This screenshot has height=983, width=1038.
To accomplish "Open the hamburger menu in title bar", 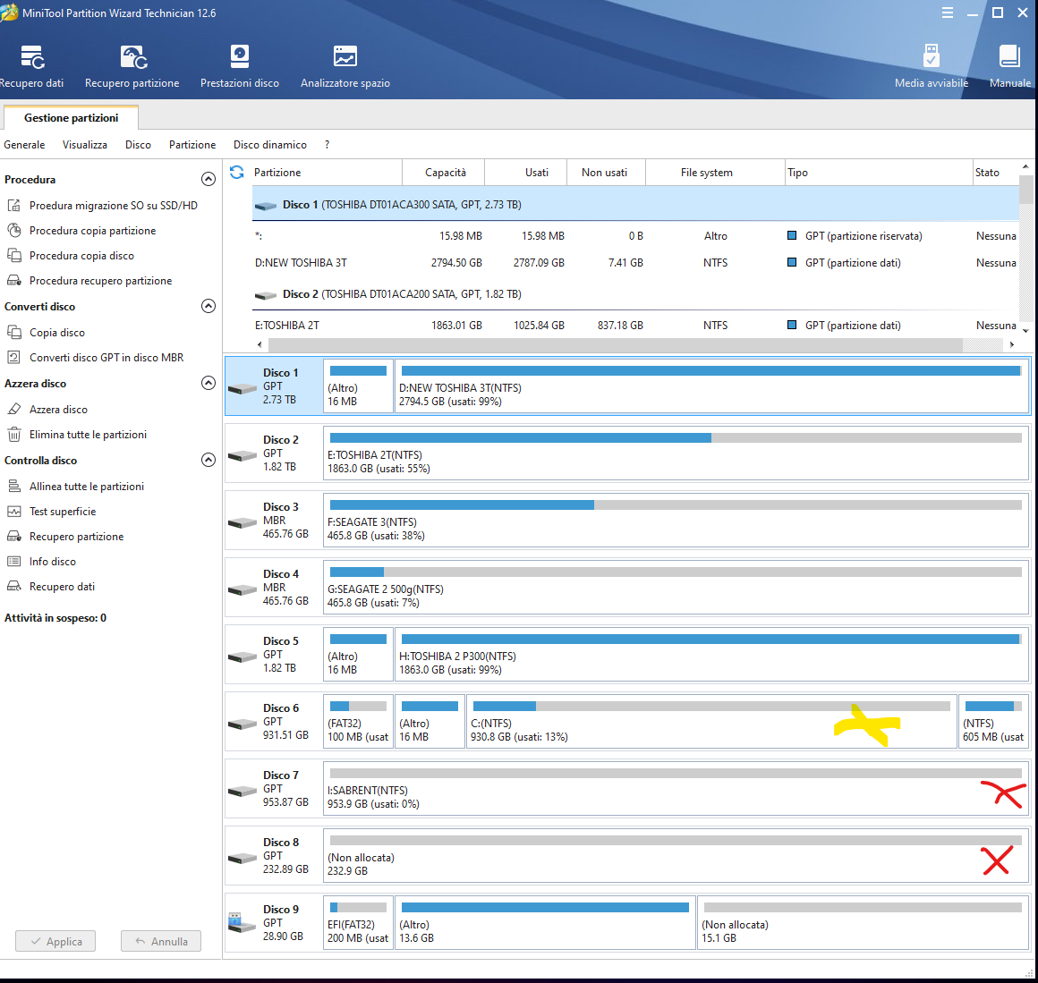I will 948,13.
